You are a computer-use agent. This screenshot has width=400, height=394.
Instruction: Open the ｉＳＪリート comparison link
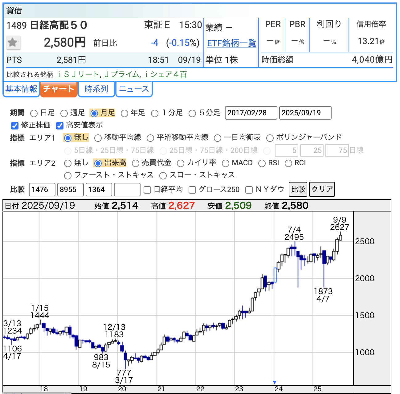pyautogui.click(x=79, y=75)
